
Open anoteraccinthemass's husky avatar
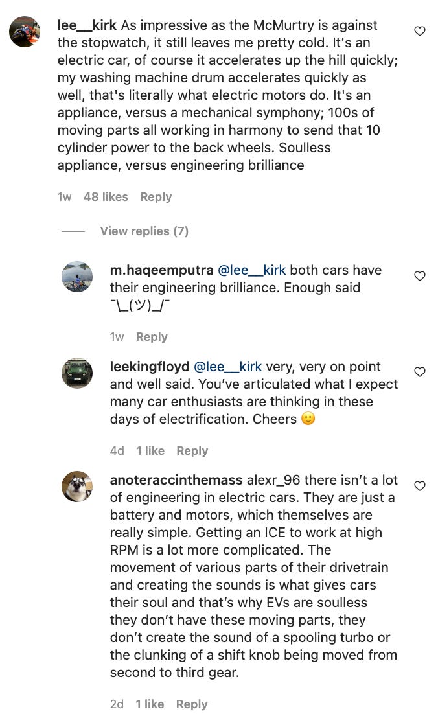(77, 487)
